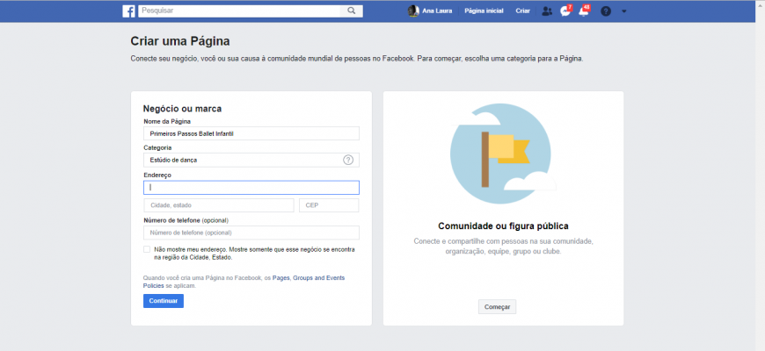Open Ana Laura profile link
The image size is (765, 351).
(437, 11)
